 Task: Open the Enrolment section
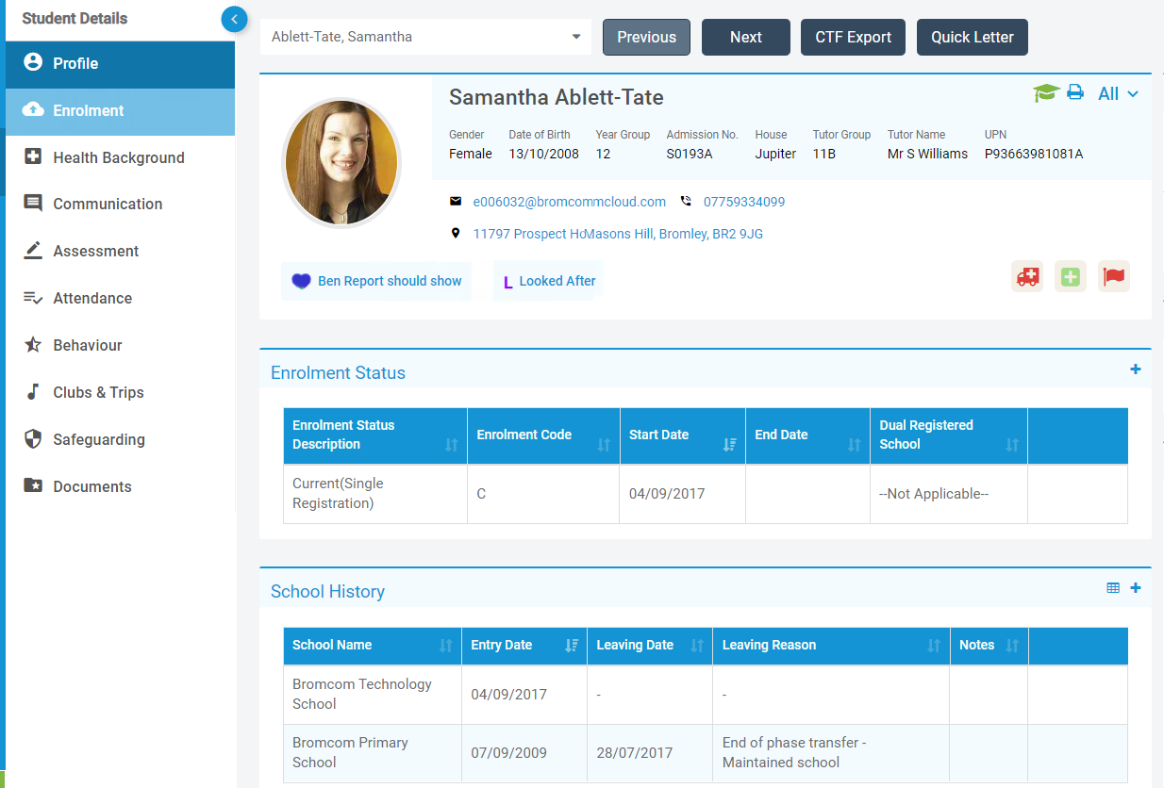120,110
